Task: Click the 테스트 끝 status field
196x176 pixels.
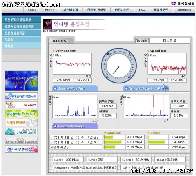Action: (170, 40)
